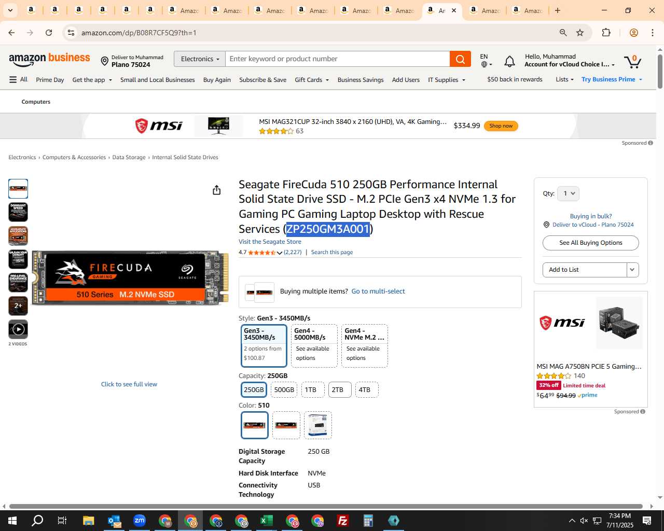The image size is (664, 531).
Task: Open Chrome extensions puzzle icon
Action: click(606, 33)
